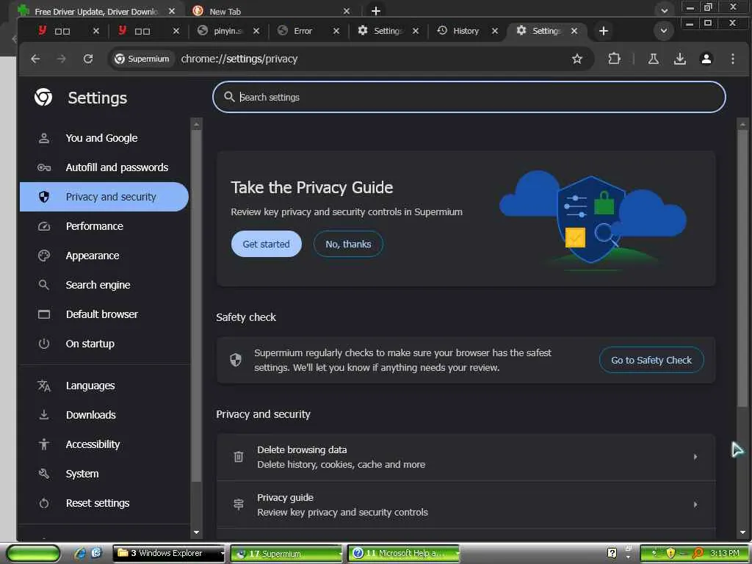
Task: Click main page scrollbar down arrow
Action: click(x=742, y=532)
